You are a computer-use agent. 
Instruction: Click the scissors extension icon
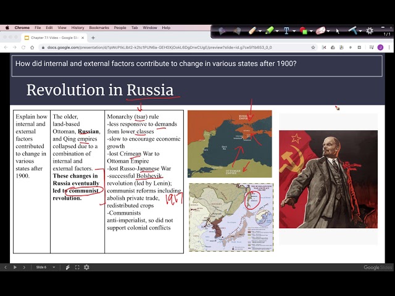tap(324, 47)
